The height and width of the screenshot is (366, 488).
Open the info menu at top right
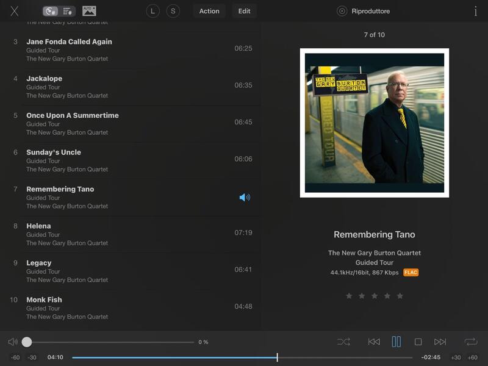point(475,11)
